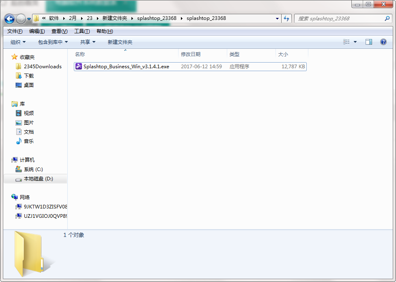Click the 系统 (C:) drive icon
Image resolution: width=396 pixels, height=282 pixels.
coord(18,169)
